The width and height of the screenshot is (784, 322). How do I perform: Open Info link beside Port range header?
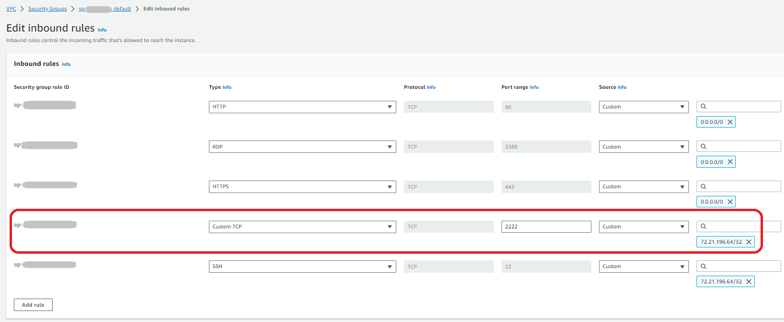(534, 87)
